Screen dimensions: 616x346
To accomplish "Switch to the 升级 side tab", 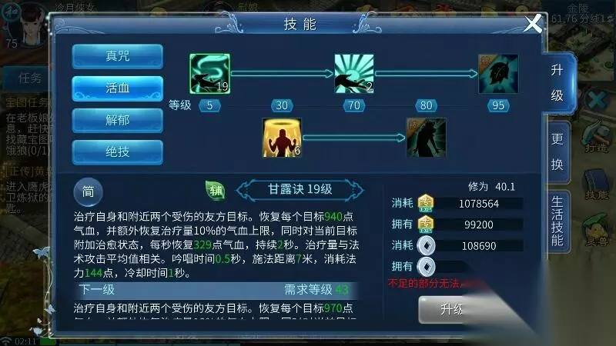I will [557, 83].
